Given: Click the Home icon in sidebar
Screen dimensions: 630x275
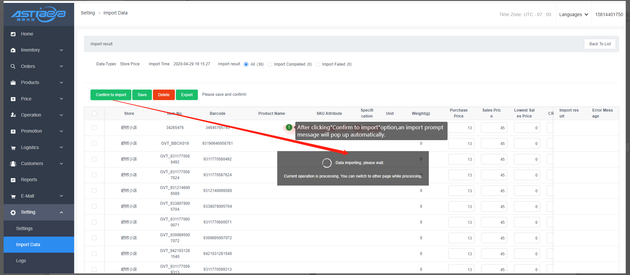Looking at the screenshot, I should tap(13, 34).
